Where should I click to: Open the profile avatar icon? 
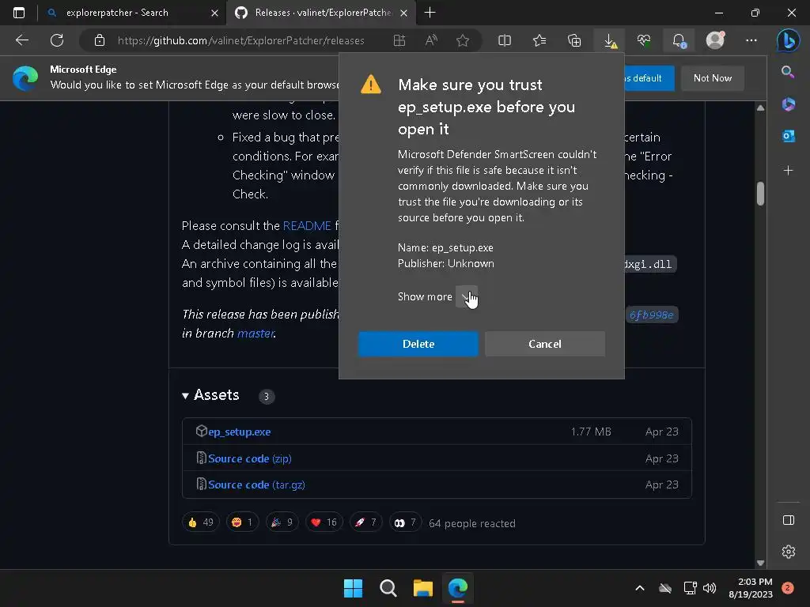715,40
